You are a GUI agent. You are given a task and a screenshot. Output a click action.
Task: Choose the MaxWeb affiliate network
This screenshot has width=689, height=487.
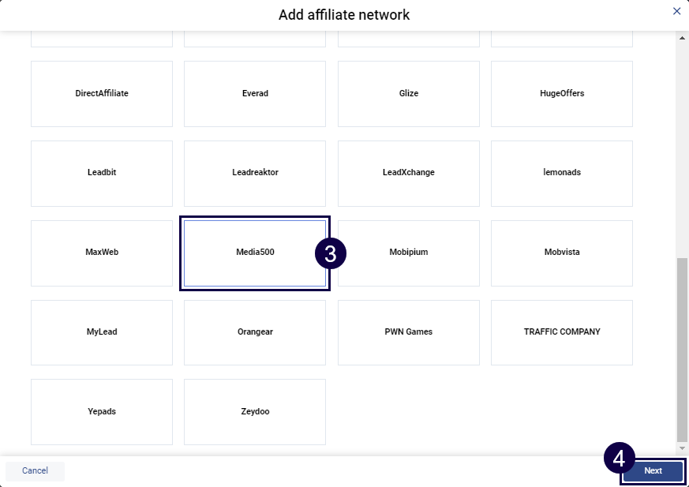click(x=102, y=253)
